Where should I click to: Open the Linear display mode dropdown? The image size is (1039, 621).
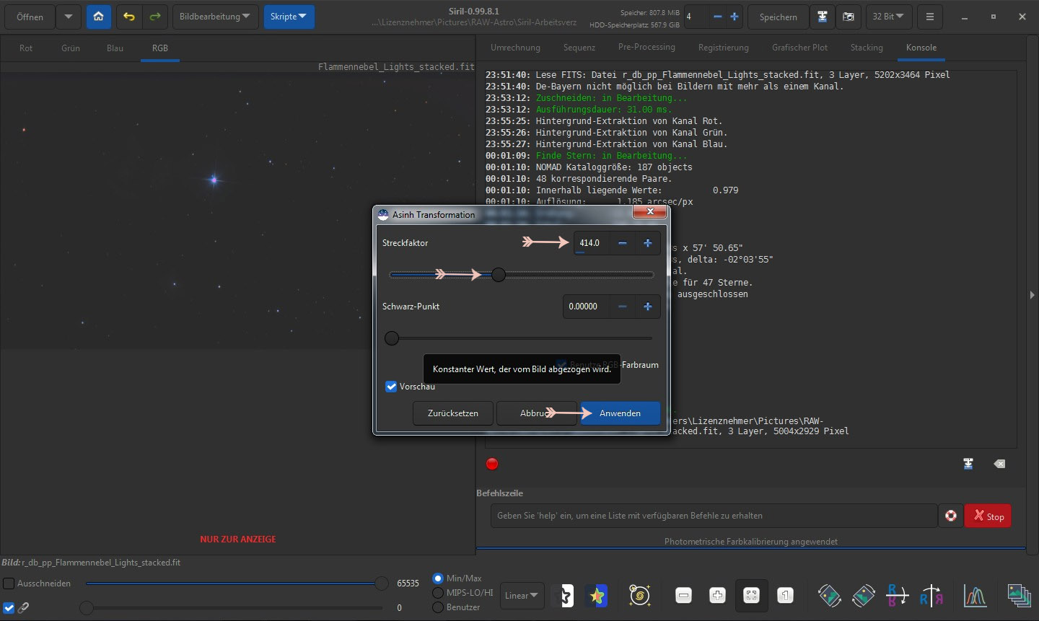pos(522,596)
